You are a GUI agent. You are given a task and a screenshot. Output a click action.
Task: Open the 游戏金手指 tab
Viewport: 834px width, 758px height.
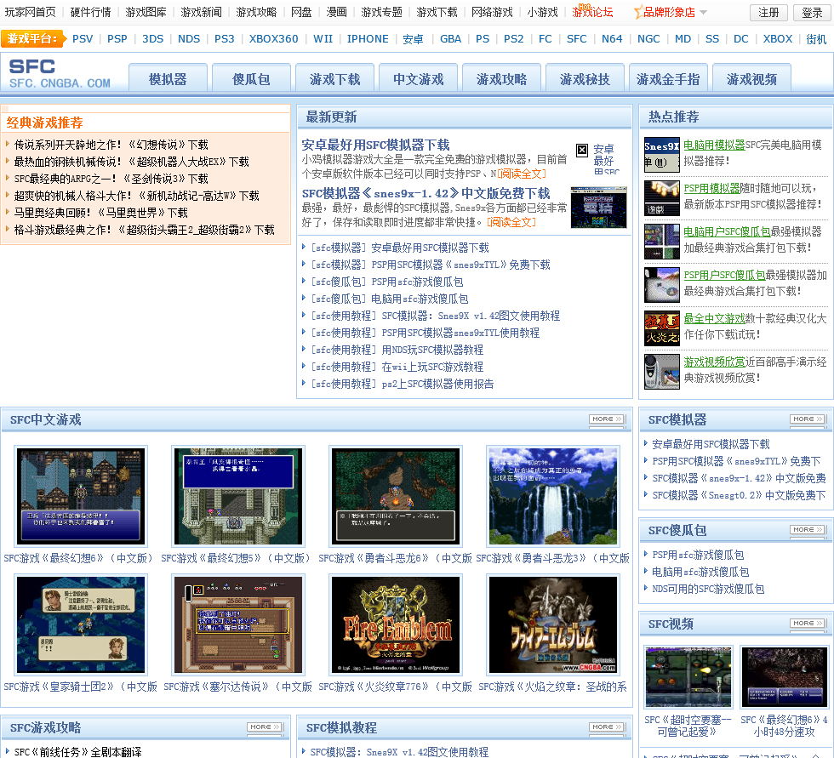point(668,78)
